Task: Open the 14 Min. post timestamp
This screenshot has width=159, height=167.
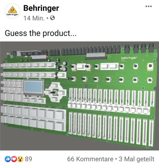Action: 34,18
